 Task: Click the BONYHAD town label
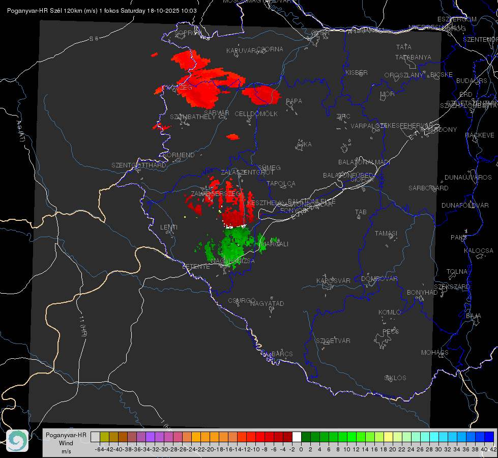coord(422,292)
